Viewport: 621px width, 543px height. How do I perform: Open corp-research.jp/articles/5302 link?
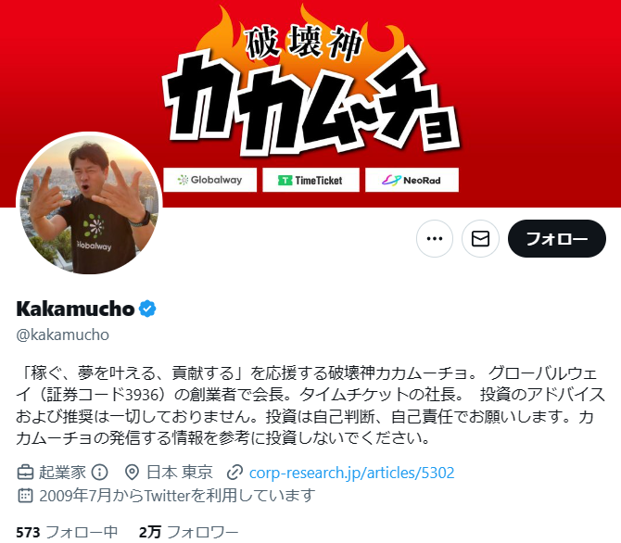click(351, 473)
